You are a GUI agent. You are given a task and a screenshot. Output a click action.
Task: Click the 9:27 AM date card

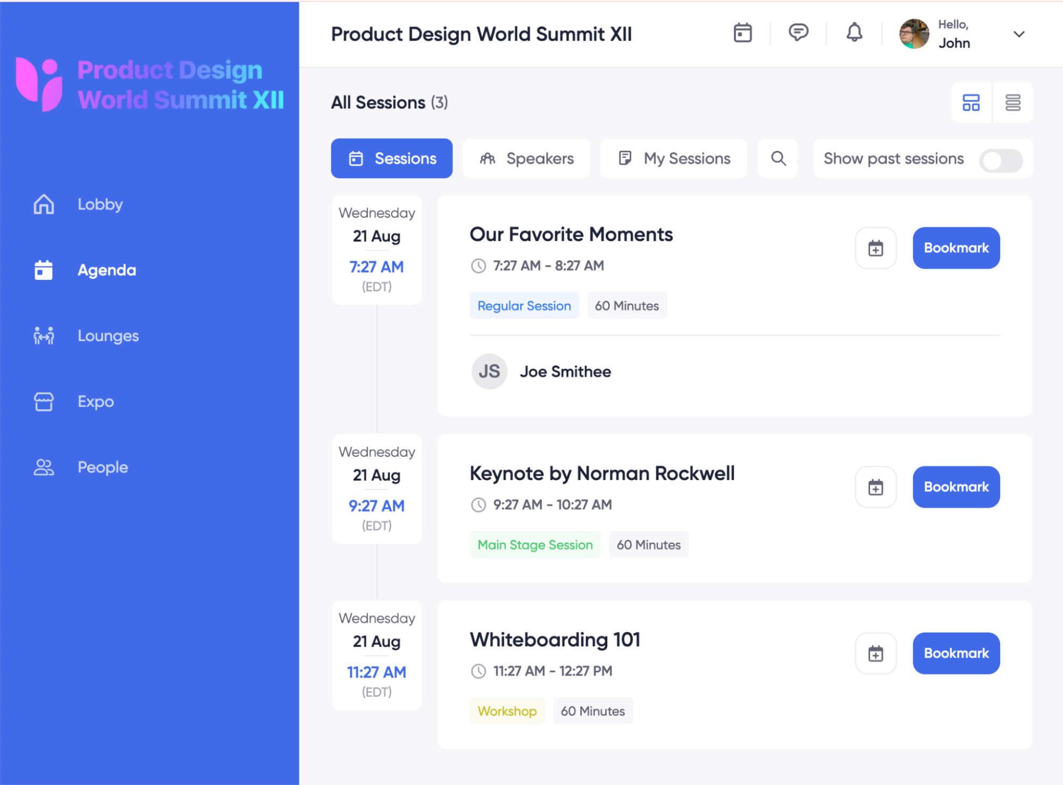click(x=376, y=489)
